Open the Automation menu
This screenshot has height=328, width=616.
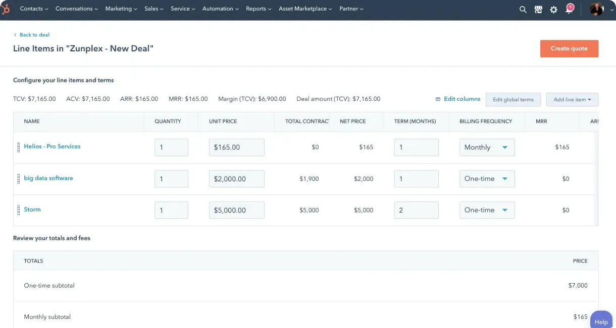click(220, 9)
